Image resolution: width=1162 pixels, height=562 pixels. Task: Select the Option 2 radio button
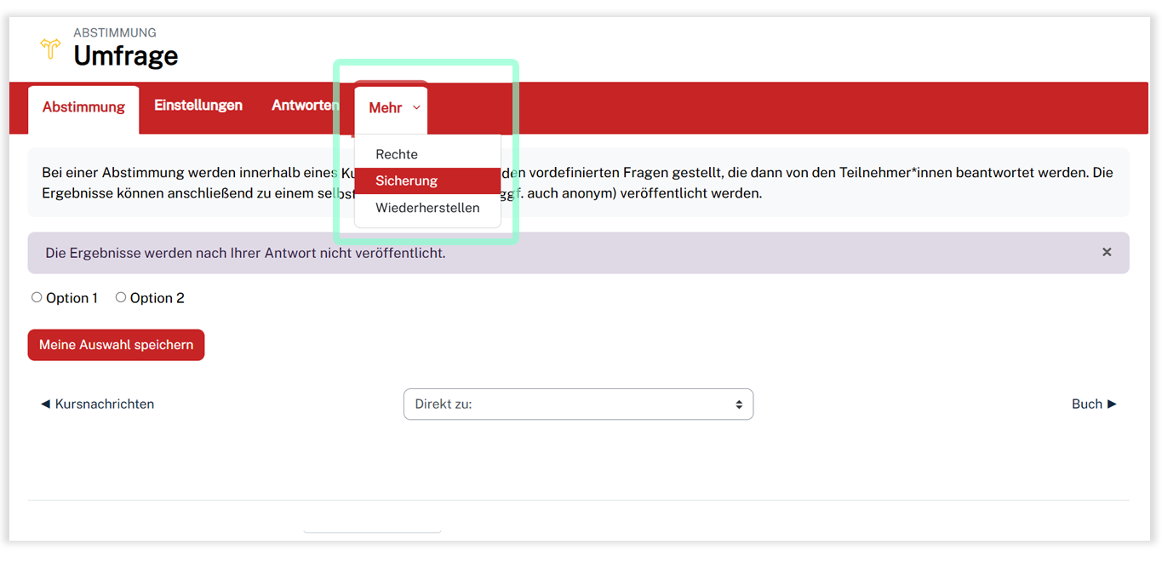(x=121, y=298)
